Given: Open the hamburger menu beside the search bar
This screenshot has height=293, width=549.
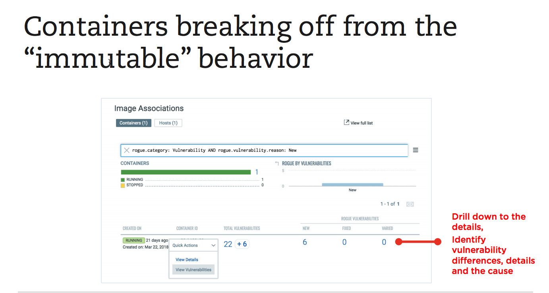Looking at the screenshot, I should click(x=416, y=150).
